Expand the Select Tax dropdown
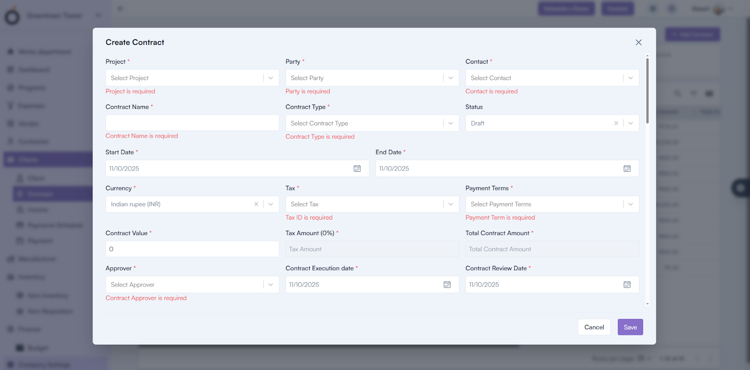750x370 pixels. click(450, 204)
